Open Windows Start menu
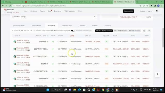 click(48, 90)
